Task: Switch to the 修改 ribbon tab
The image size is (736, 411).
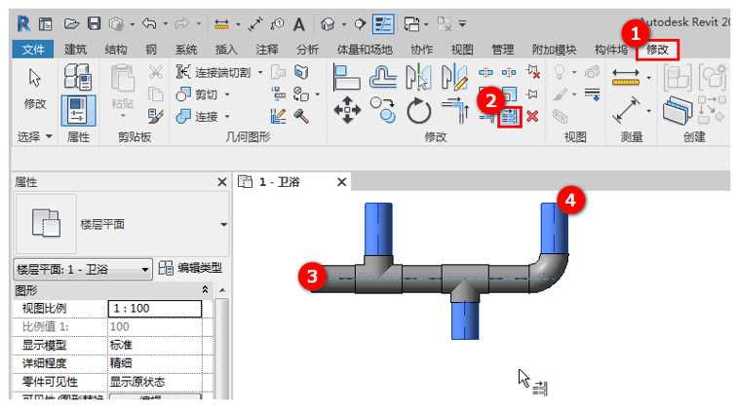Action: tap(657, 49)
